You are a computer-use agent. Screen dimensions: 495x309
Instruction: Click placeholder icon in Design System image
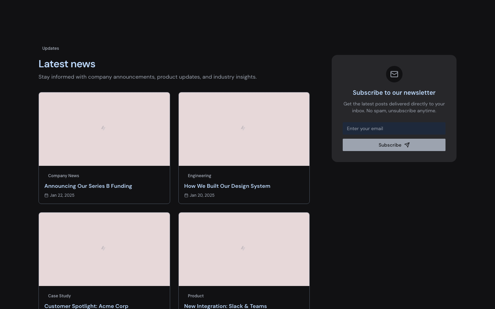point(243,128)
